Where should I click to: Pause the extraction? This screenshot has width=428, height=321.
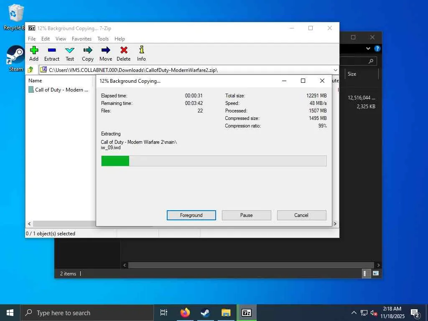point(247,215)
